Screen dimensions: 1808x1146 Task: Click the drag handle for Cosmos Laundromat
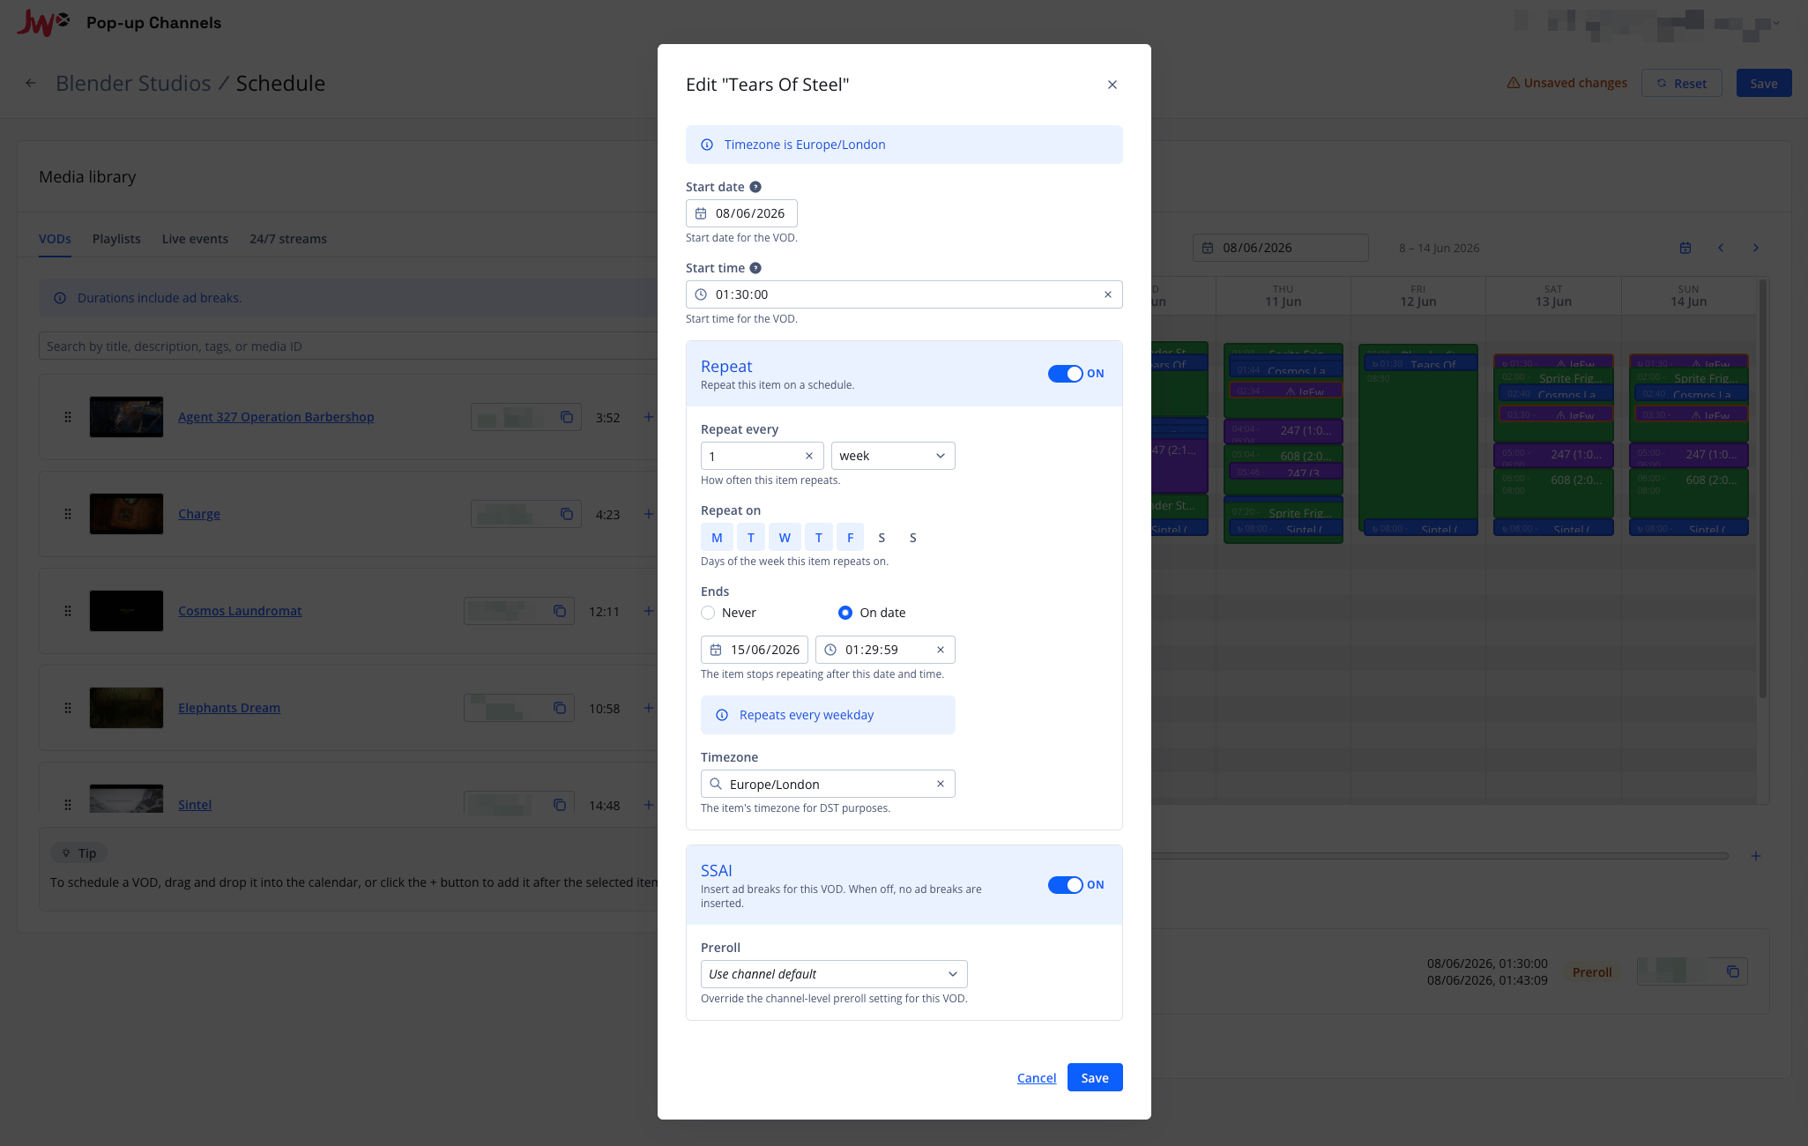(x=68, y=611)
